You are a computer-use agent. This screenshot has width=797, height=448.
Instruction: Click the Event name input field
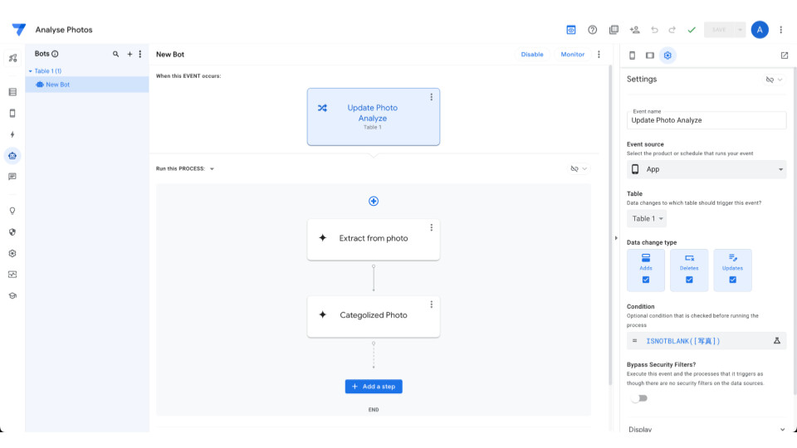(706, 120)
